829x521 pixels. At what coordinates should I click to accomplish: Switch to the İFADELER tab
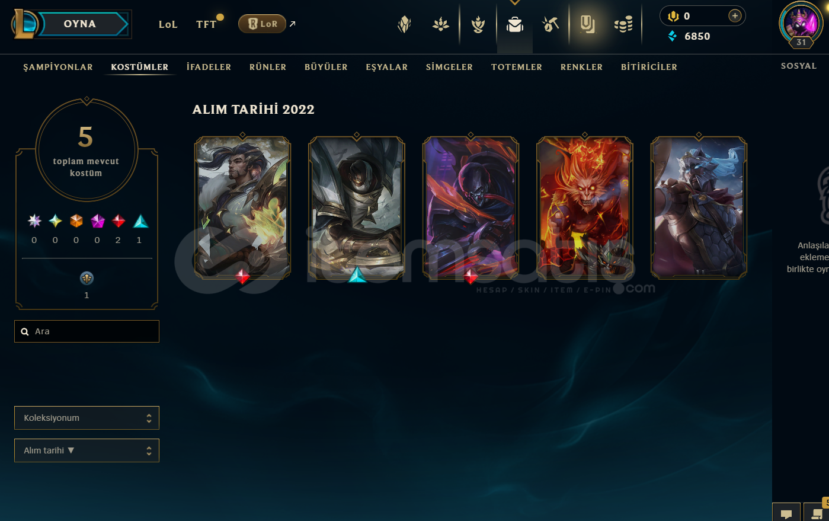209,67
